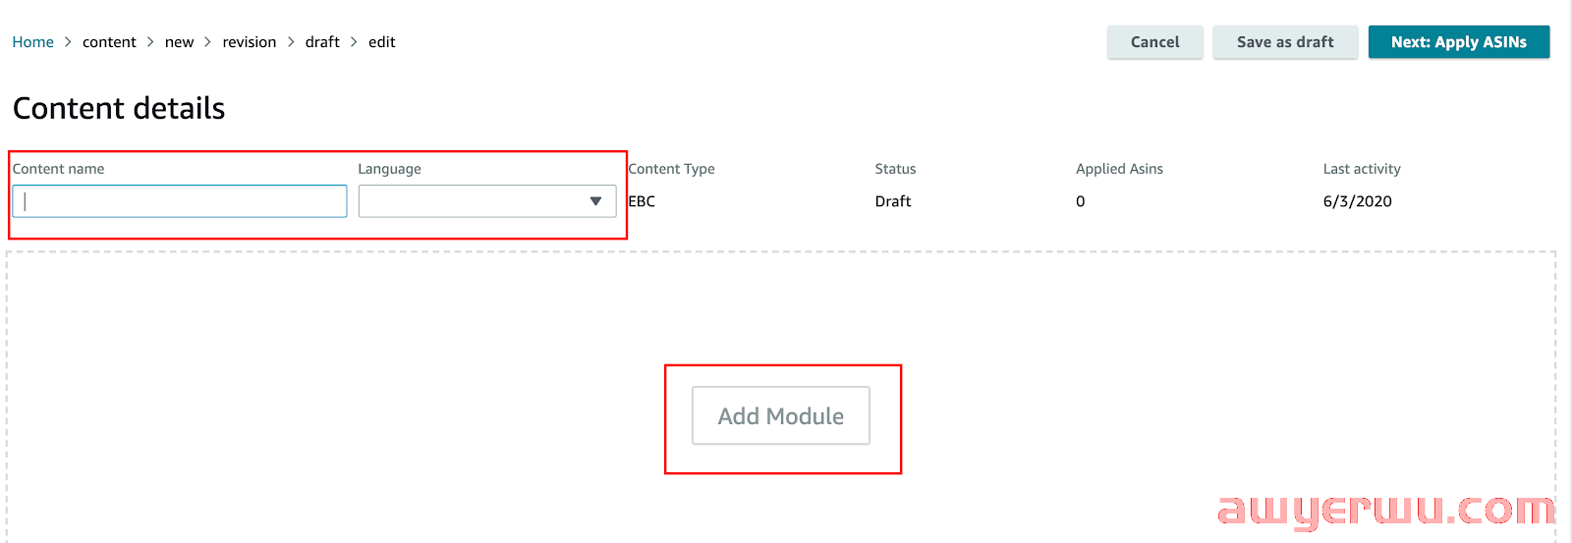This screenshot has width=1572, height=543.
Task: Save the content as draft
Action: pyautogui.click(x=1284, y=42)
